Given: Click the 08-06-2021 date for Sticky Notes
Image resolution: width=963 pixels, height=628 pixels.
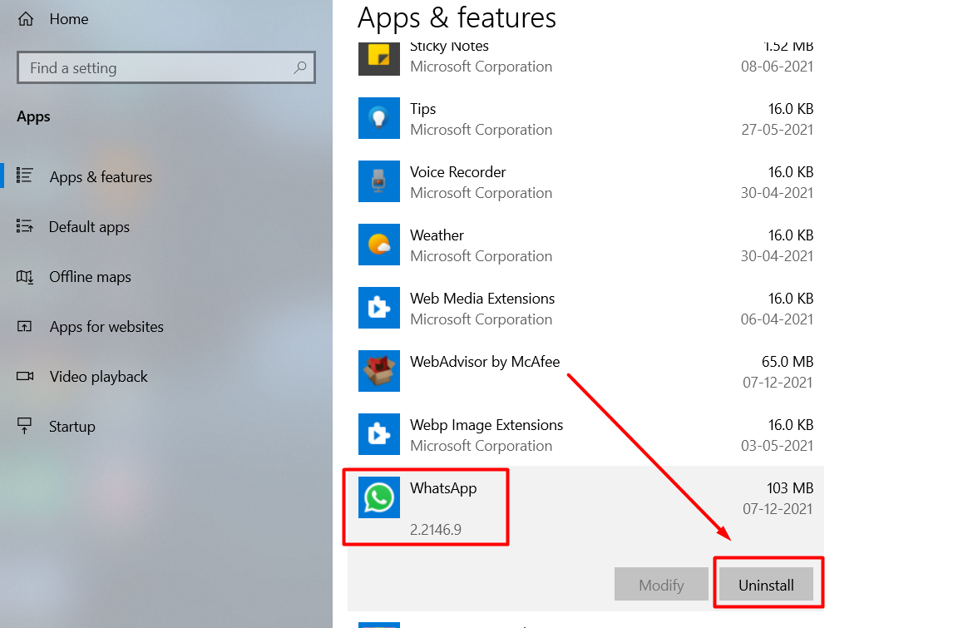Looking at the screenshot, I should pyautogui.click(x=777, y=67).
